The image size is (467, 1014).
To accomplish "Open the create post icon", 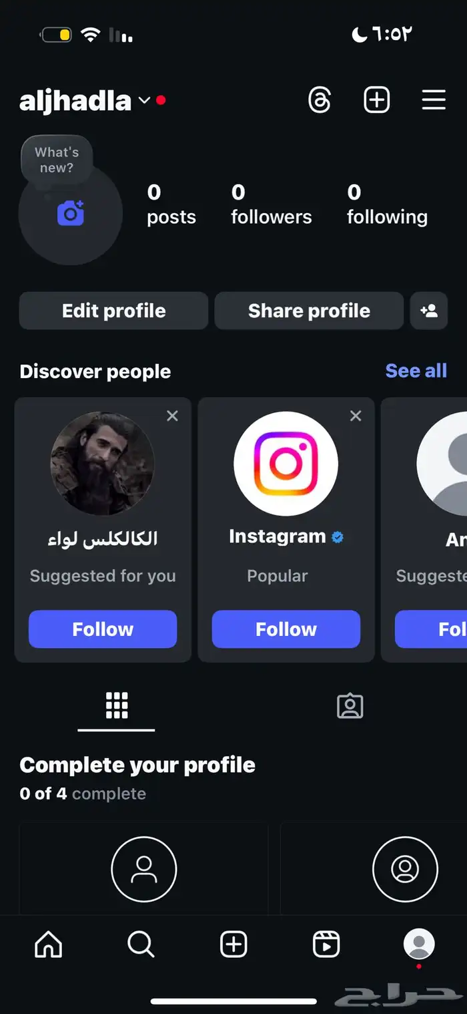I will 377,100.
